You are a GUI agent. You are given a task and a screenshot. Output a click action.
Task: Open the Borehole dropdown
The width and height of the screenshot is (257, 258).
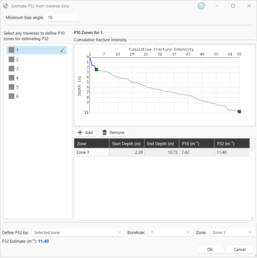coord(171,232)
